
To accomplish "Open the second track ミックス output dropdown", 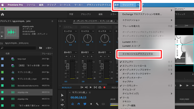I will [x=87, y=31].
